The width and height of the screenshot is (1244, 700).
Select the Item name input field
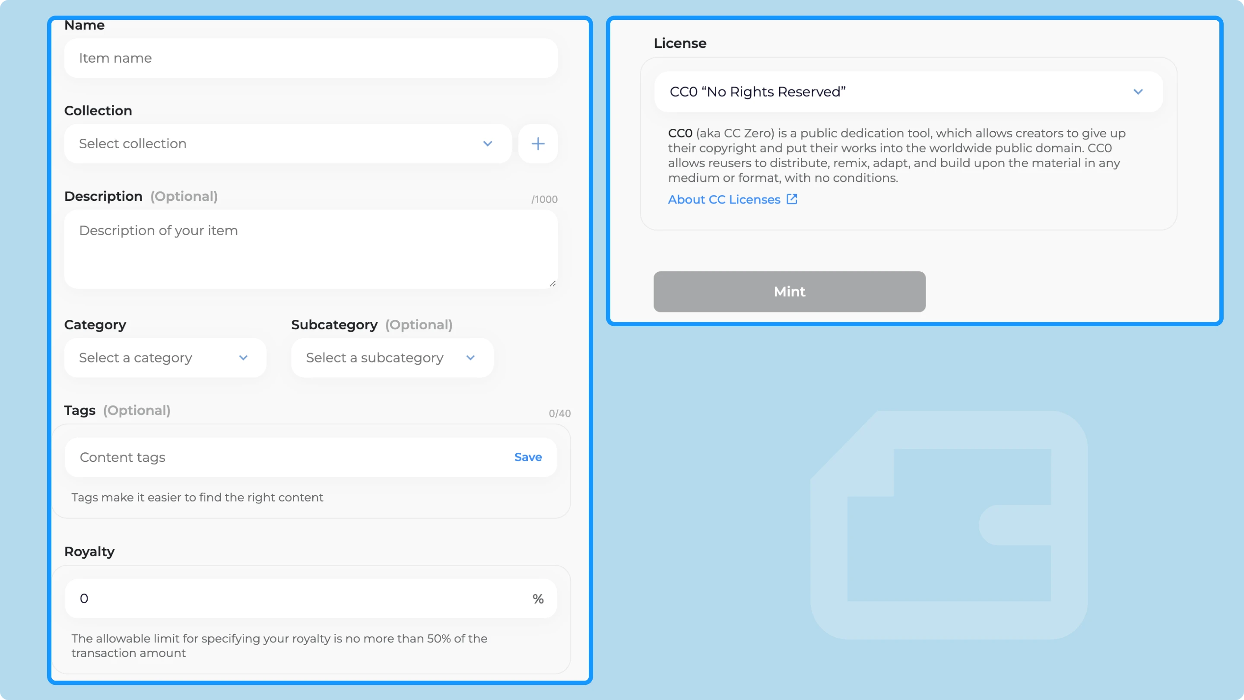[312, 58]
